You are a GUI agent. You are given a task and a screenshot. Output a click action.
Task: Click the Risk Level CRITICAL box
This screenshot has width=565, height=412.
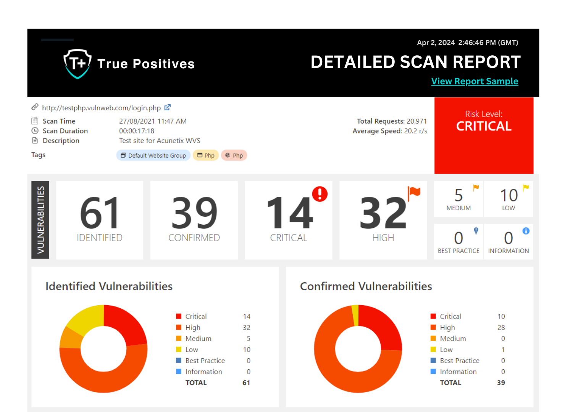484,135
